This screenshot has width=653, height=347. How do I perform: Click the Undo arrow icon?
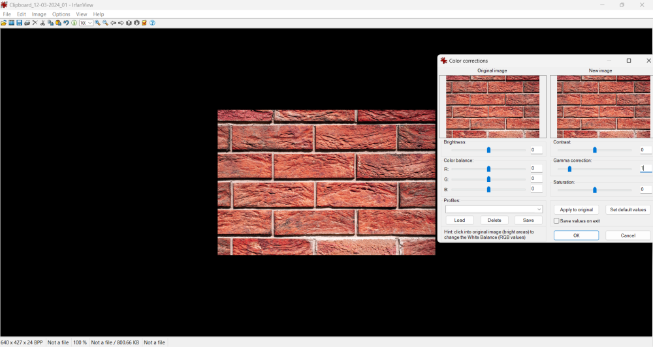(66, 23)
